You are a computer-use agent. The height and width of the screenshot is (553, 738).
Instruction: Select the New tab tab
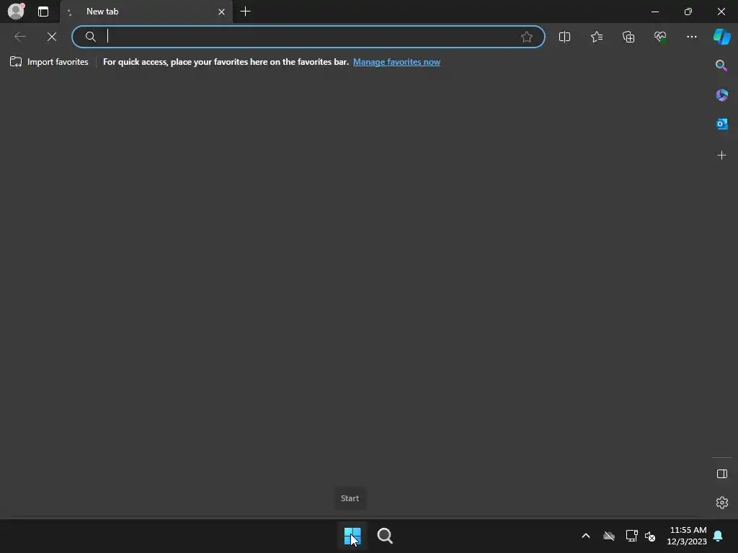coord(146,12)
